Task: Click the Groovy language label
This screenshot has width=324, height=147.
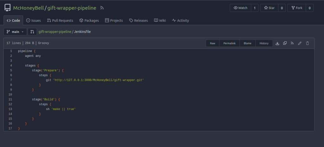Action: [x=43, y=43]
